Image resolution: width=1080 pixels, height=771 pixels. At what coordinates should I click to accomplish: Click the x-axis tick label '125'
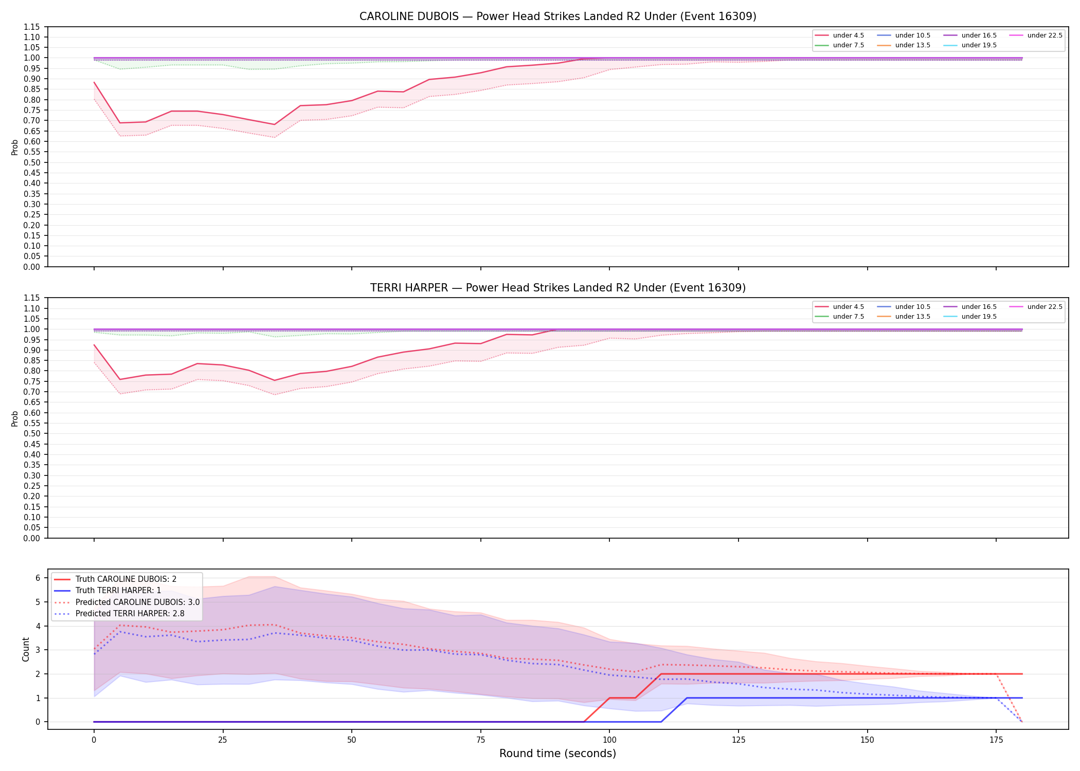click(x=739, y=740)
